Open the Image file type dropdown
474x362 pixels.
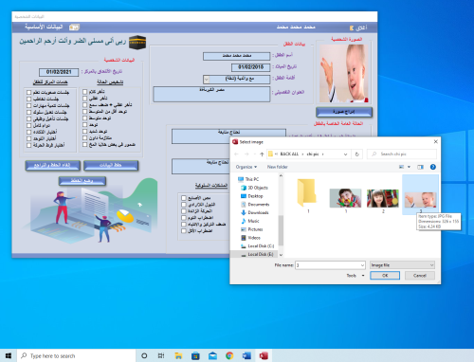tap(402, 265)
